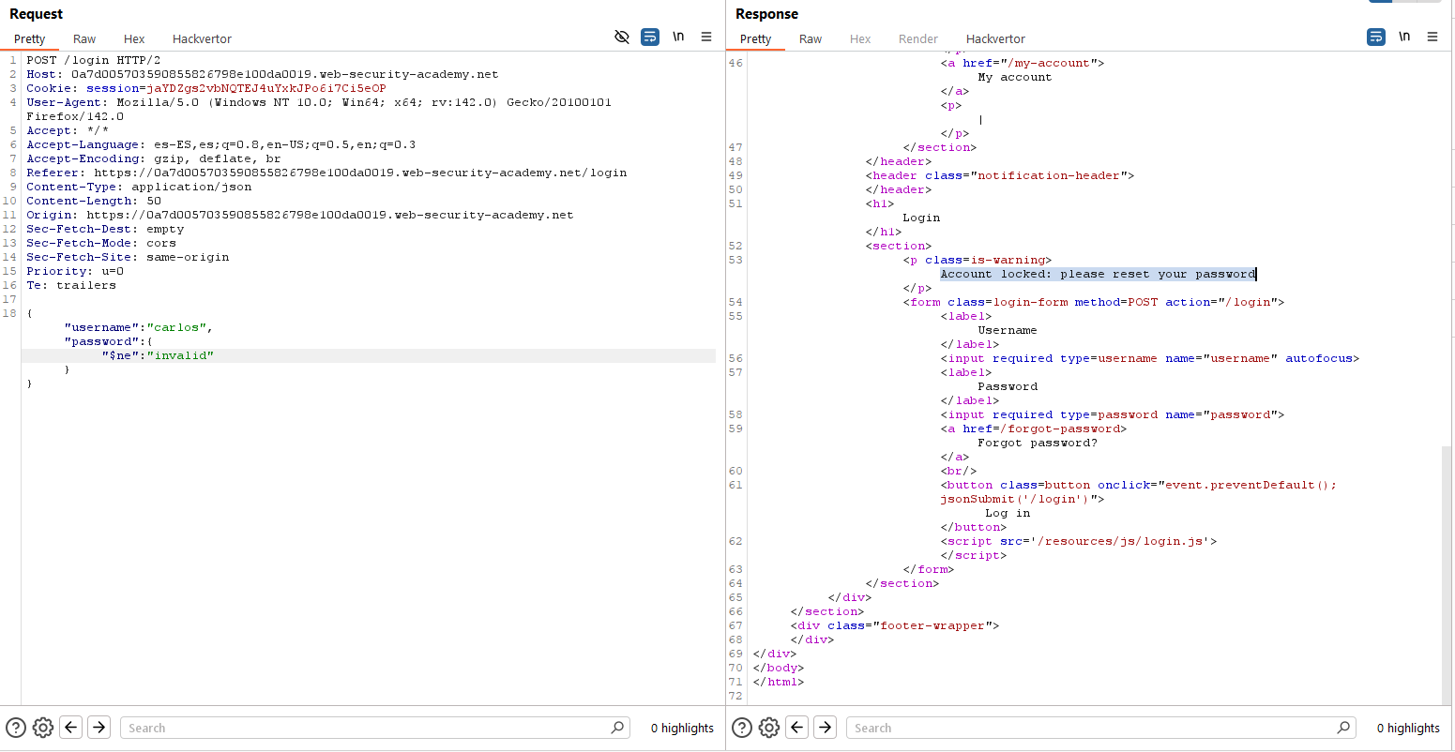The height and width of the screenshot is (752, 1455).
Task: Click the Response search input field
Action: (1093, 728)
